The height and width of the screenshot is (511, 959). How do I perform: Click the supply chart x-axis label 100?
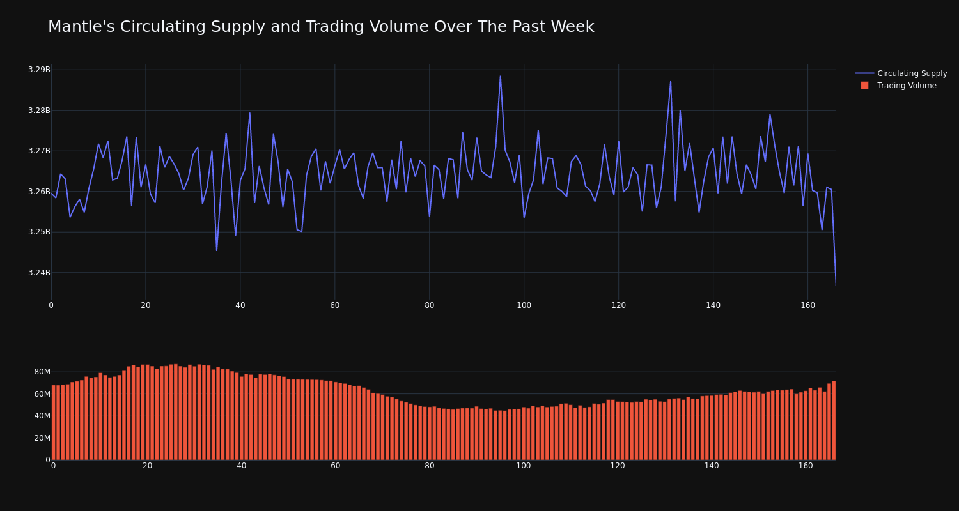(x=524, y=305)
